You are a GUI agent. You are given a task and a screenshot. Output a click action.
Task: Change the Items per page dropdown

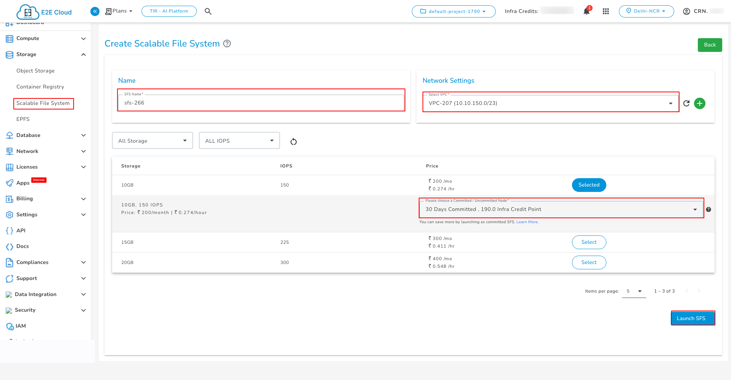(x=634, y=291)
